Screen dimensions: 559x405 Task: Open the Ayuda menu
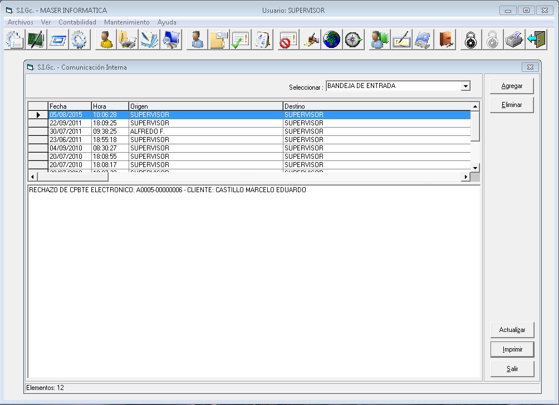coord(167,22)
